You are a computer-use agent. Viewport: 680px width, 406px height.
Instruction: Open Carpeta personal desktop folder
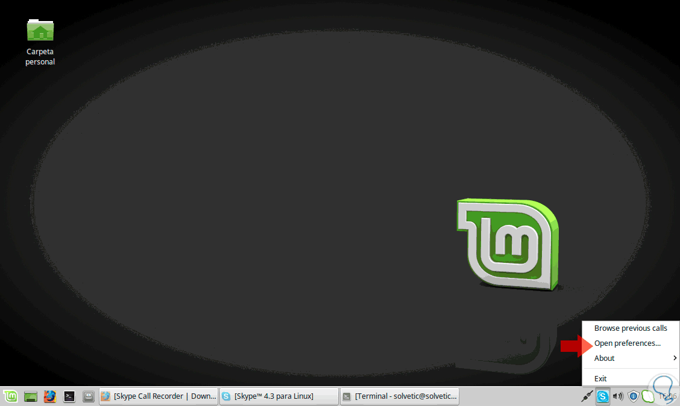tap(40, 43)
